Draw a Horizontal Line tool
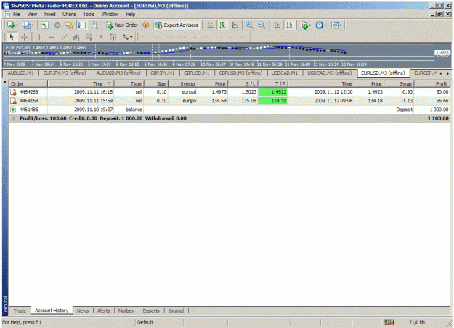The image size is (454, 328). 52,37
